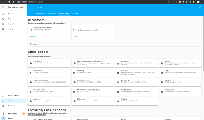Click the puzzle icon for CEC Scanner

30,63
